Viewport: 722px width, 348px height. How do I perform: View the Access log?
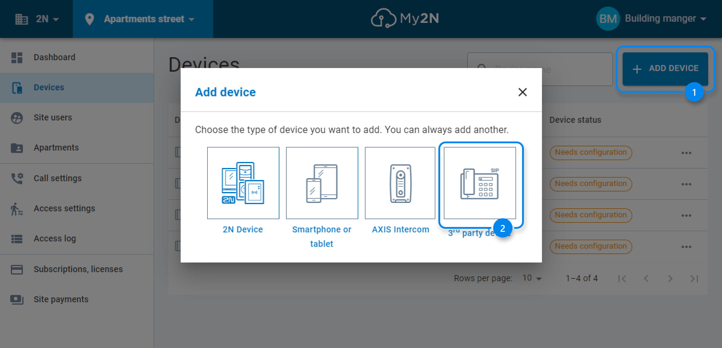[77, 239]
